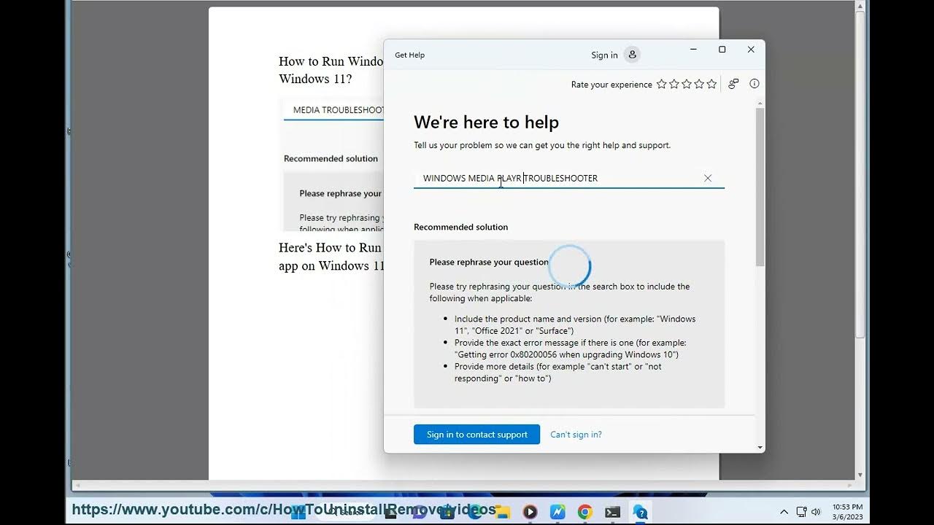Click the Please rephrase your question heading
This screenshot has width=934, height=525.
(489, 262)
